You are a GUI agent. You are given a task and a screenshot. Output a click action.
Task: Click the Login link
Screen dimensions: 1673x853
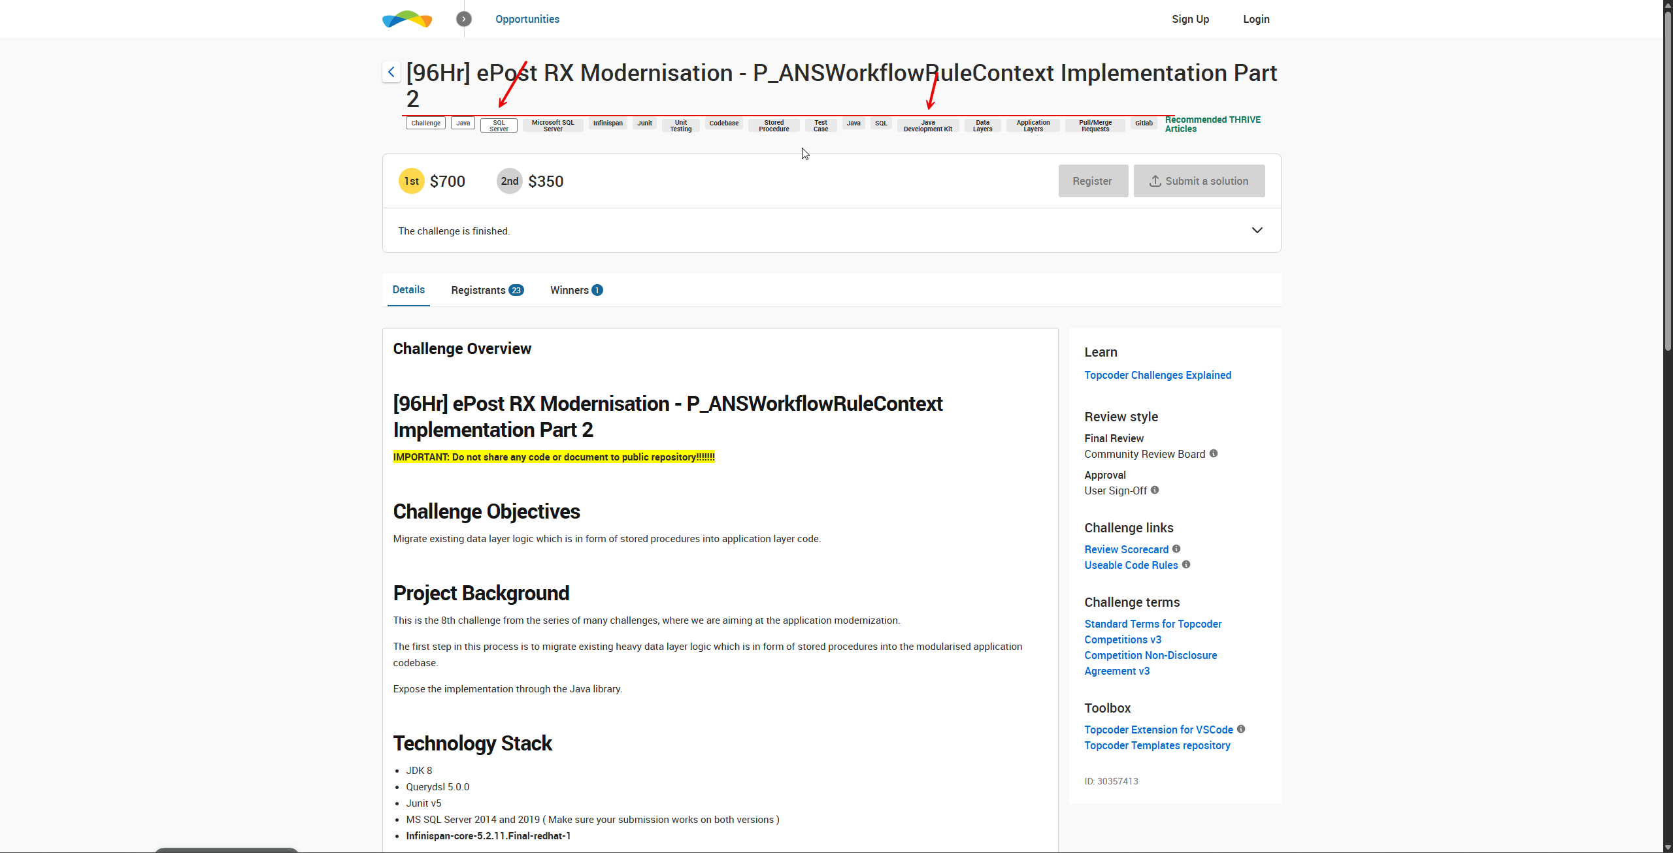[1255, 19]
